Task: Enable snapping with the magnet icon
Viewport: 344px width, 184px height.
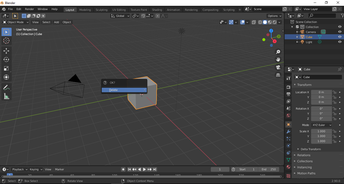Action: [143, 16]
